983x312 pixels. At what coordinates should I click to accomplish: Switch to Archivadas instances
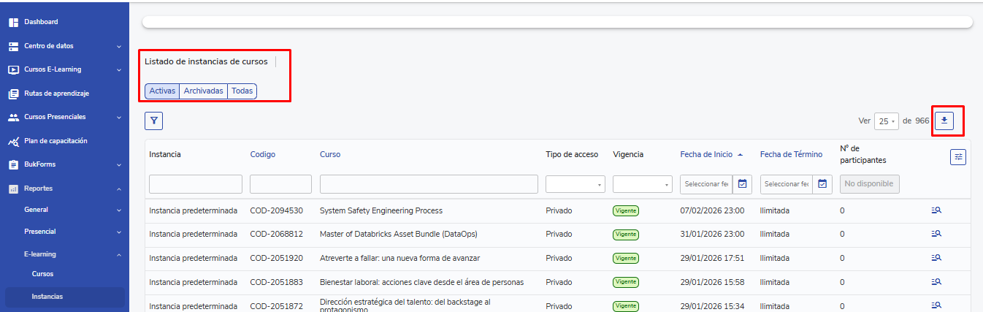pyautogui.click(x=203, y=91)
